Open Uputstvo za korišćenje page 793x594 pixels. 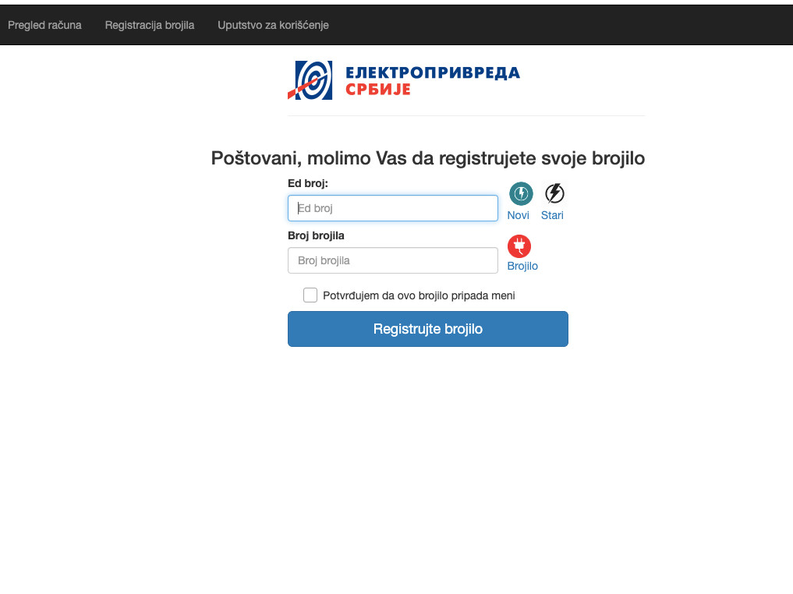[273, 25]
